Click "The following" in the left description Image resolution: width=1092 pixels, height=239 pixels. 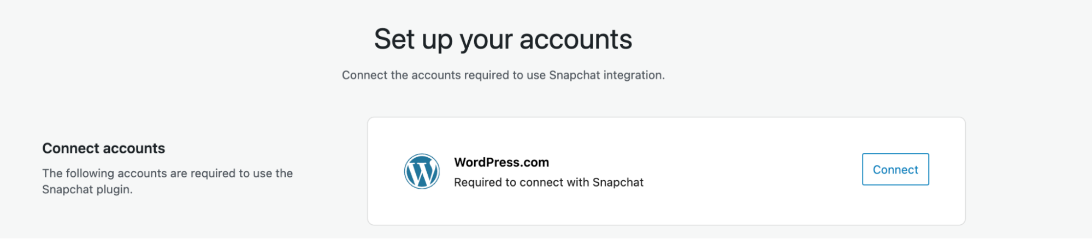coord(78,174)
